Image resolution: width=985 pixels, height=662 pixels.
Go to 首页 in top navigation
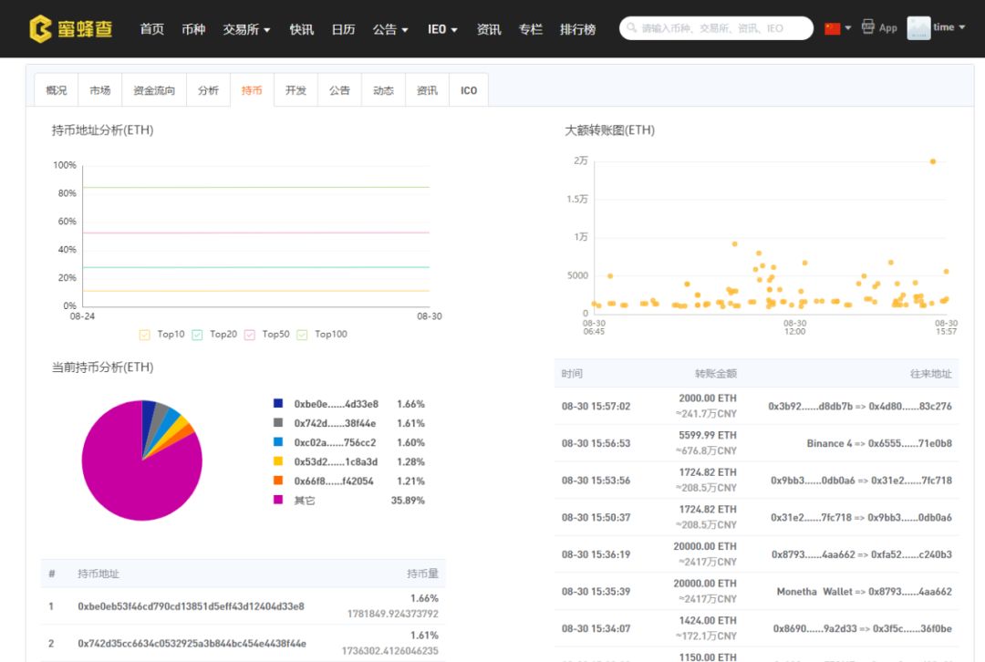pos(152,29)
